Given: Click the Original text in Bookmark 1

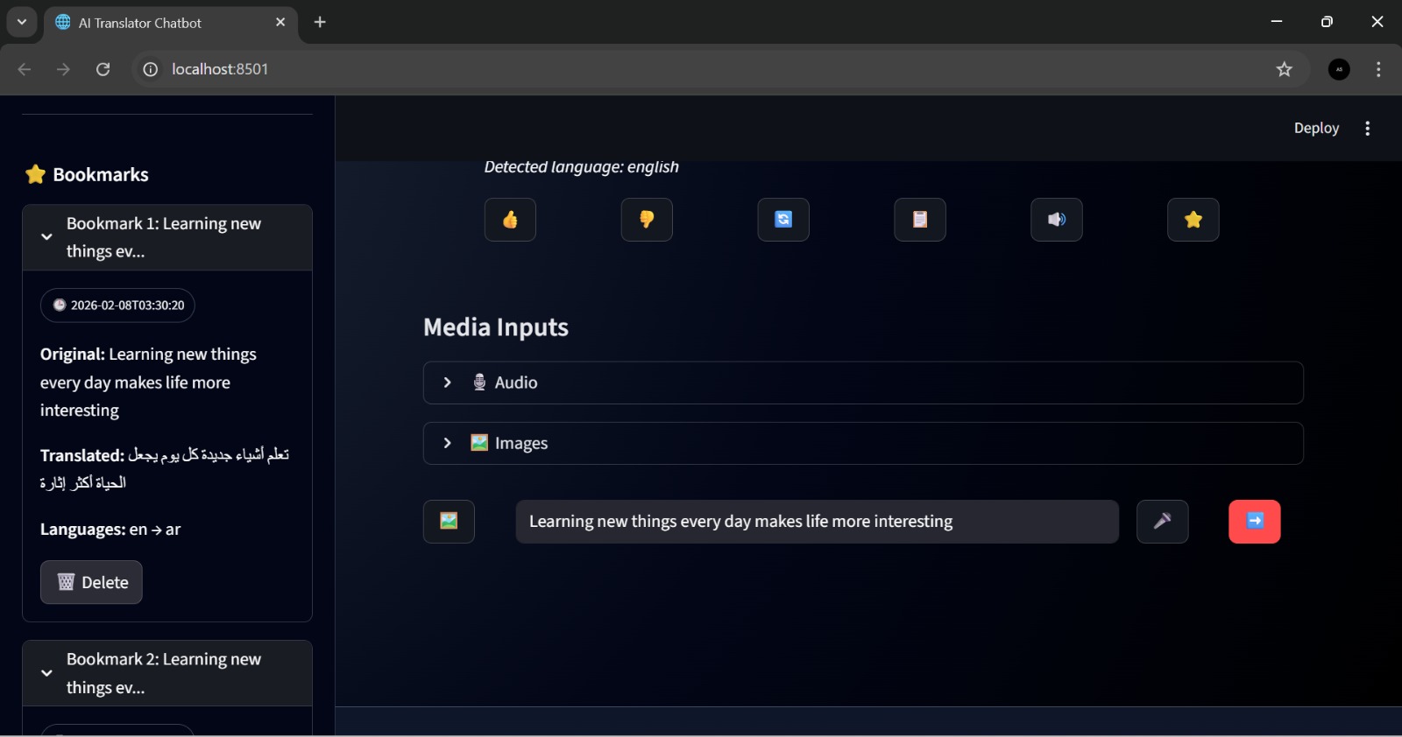Looking at the screenshot, I should pyautogui.click(x=149, y=383).
